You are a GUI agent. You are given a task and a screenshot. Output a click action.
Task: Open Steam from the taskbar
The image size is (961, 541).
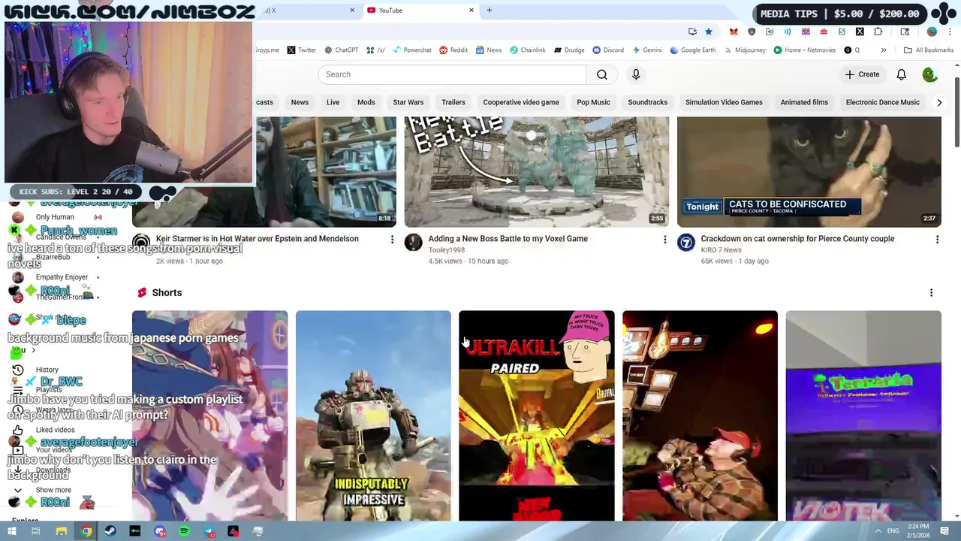[x=110, y=531]
